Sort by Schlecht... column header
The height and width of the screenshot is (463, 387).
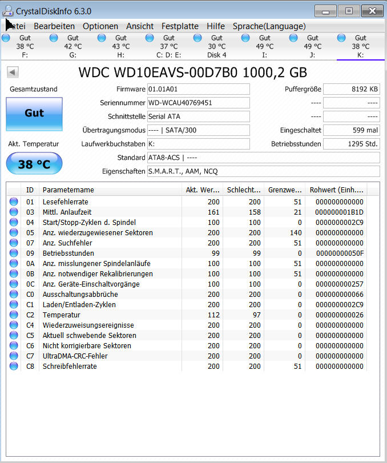click(244, 190)
